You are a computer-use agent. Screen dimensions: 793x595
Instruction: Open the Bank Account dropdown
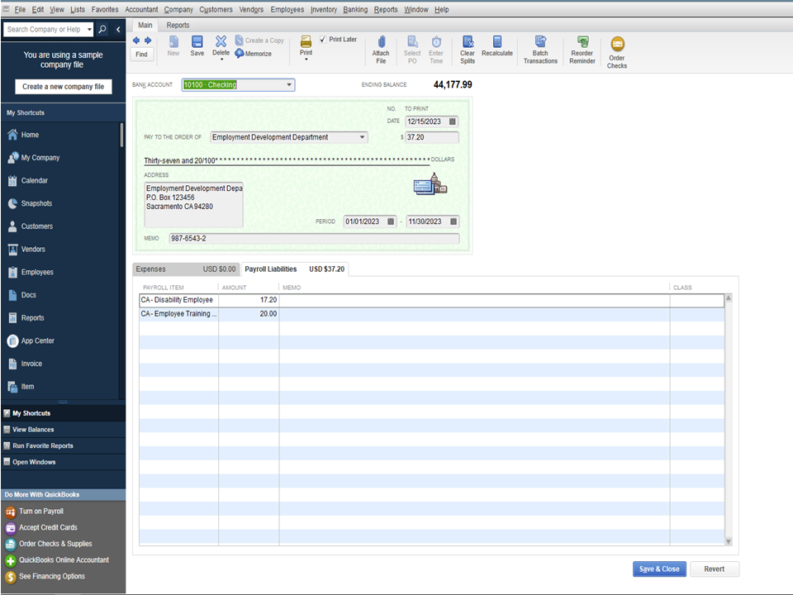[289, 85]
